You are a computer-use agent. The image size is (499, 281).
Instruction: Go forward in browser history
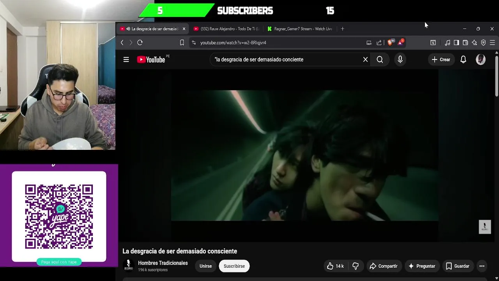[131, 43]
